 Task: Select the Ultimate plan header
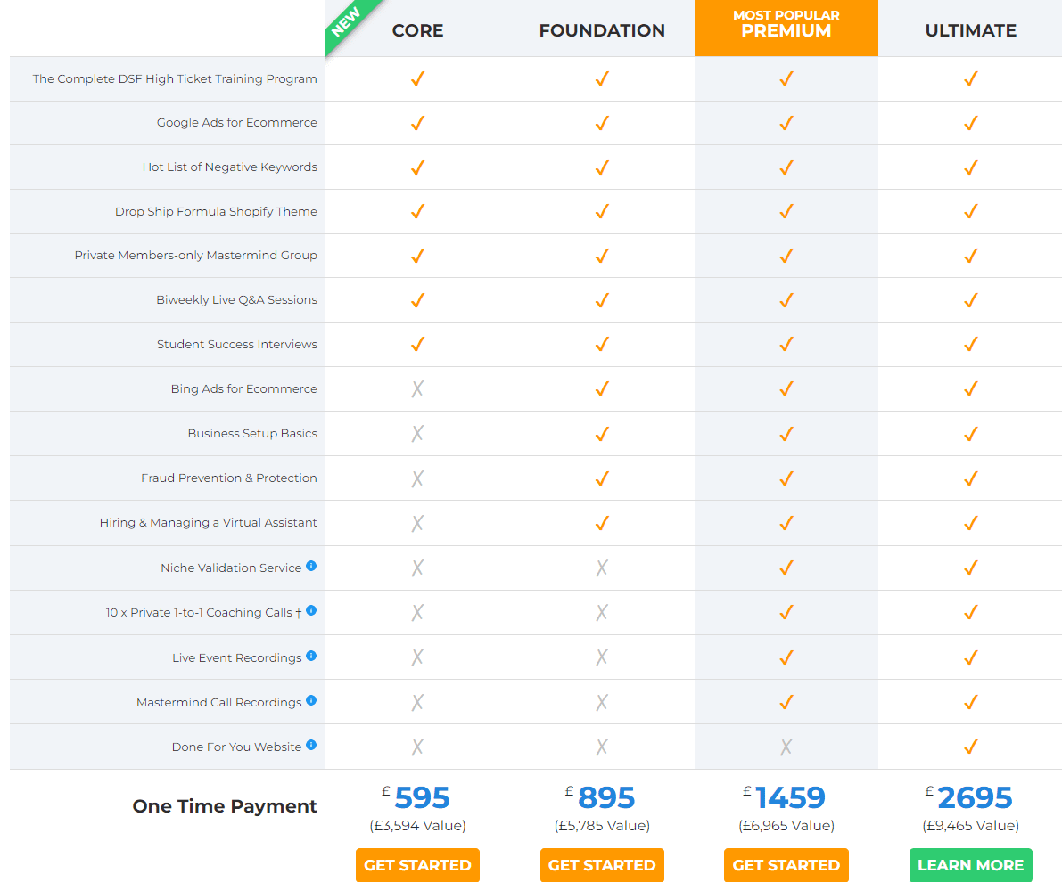(970, 30)
